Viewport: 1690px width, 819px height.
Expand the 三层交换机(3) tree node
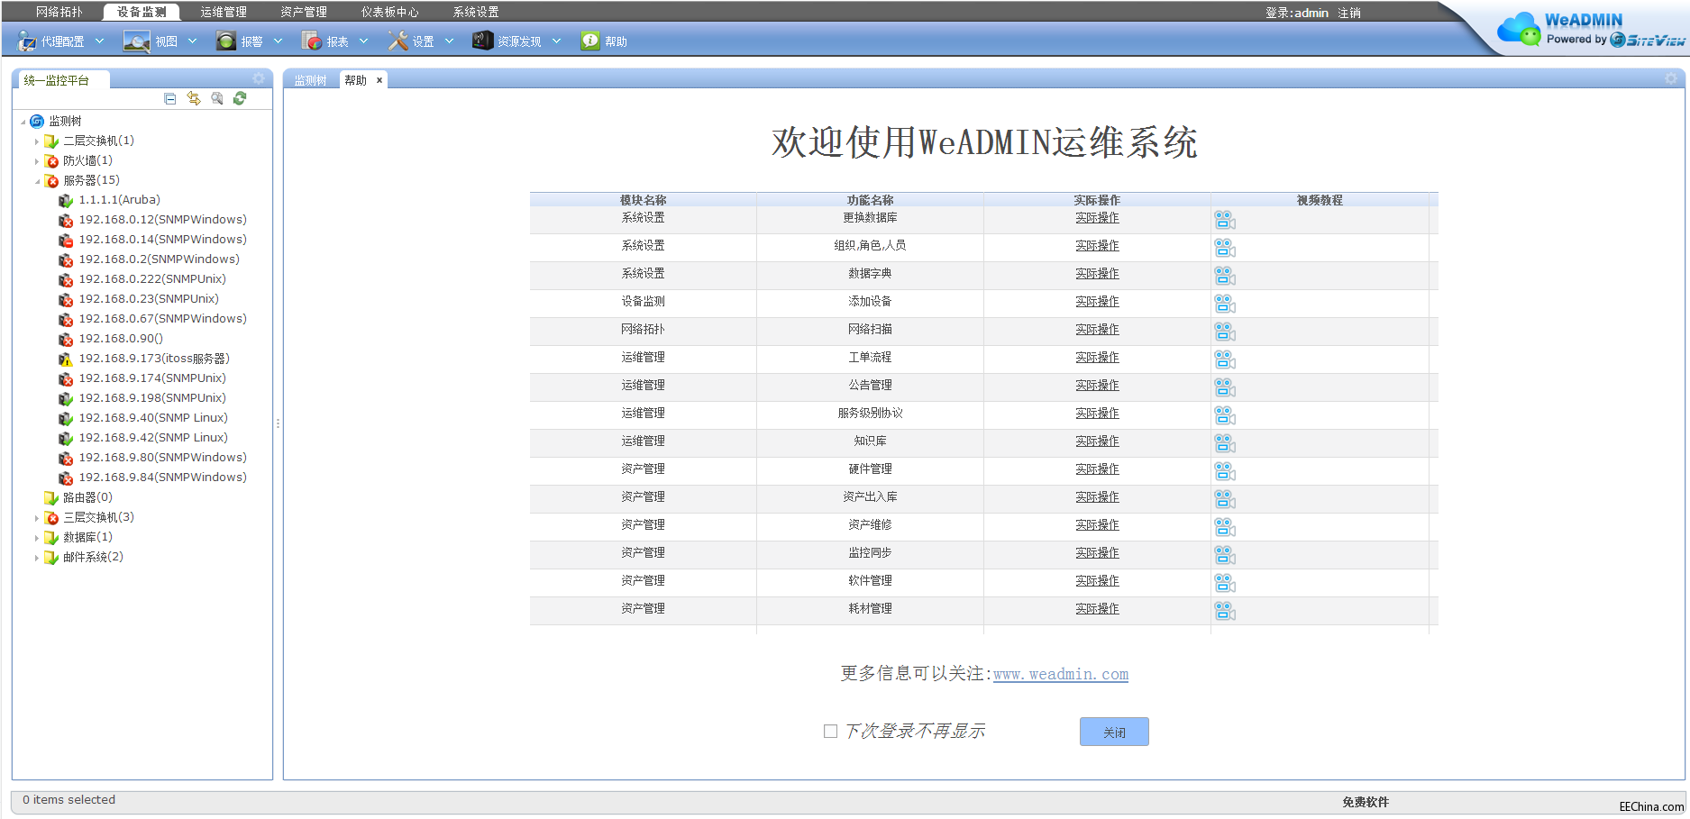pos(37,518)
